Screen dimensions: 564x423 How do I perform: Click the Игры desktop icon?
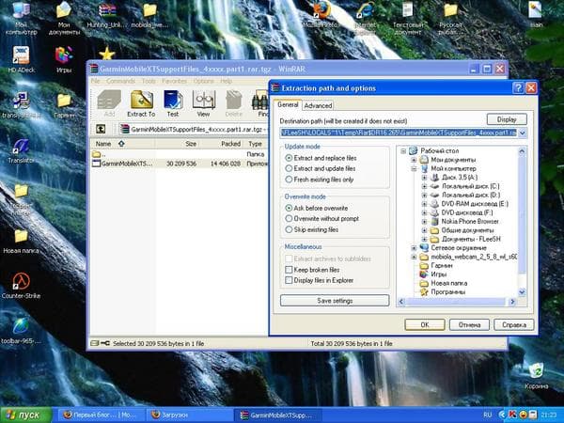pyautogui.click(x=64, y=59)
